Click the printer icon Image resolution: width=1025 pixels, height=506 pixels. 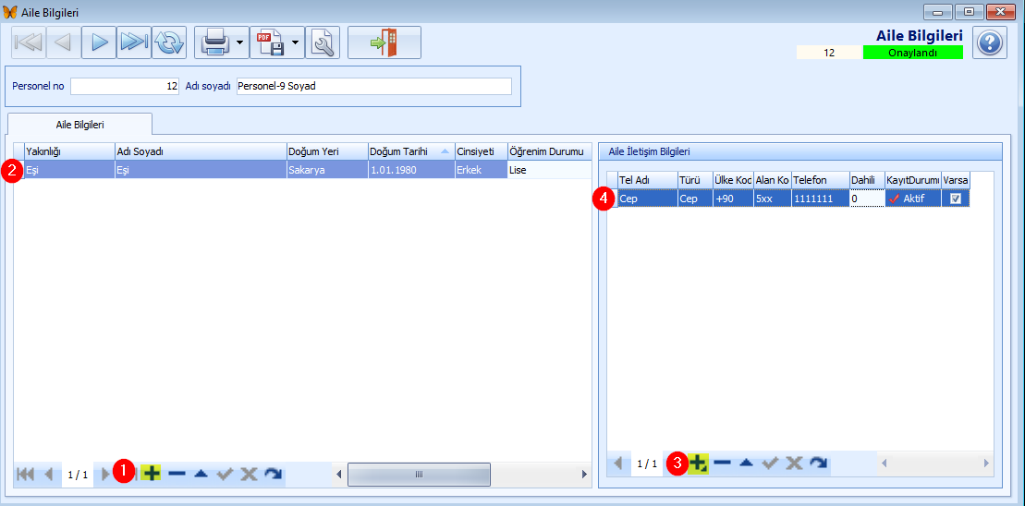214,42
